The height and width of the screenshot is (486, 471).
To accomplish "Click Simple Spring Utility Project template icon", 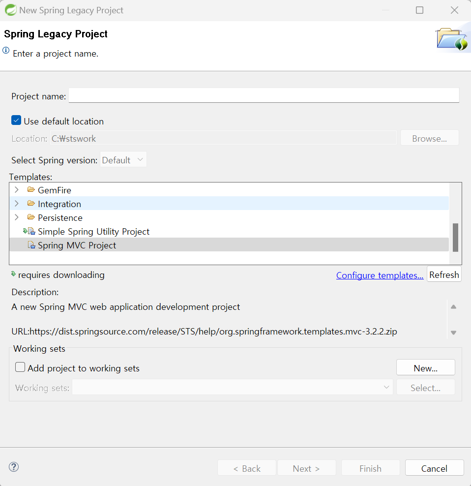I will pos(29,231).
